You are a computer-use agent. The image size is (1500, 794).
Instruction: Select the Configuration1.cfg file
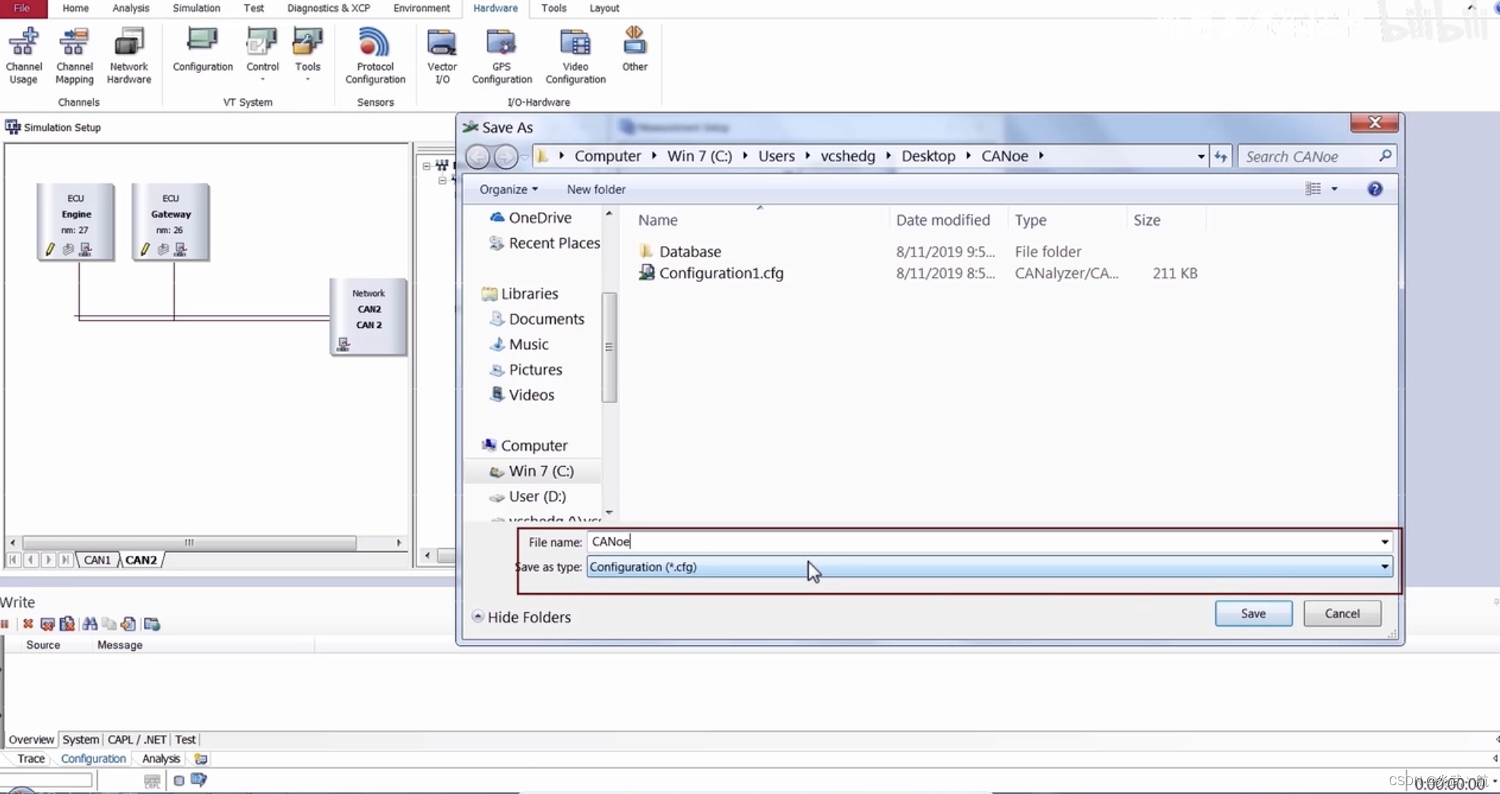[x=720, y=273]
